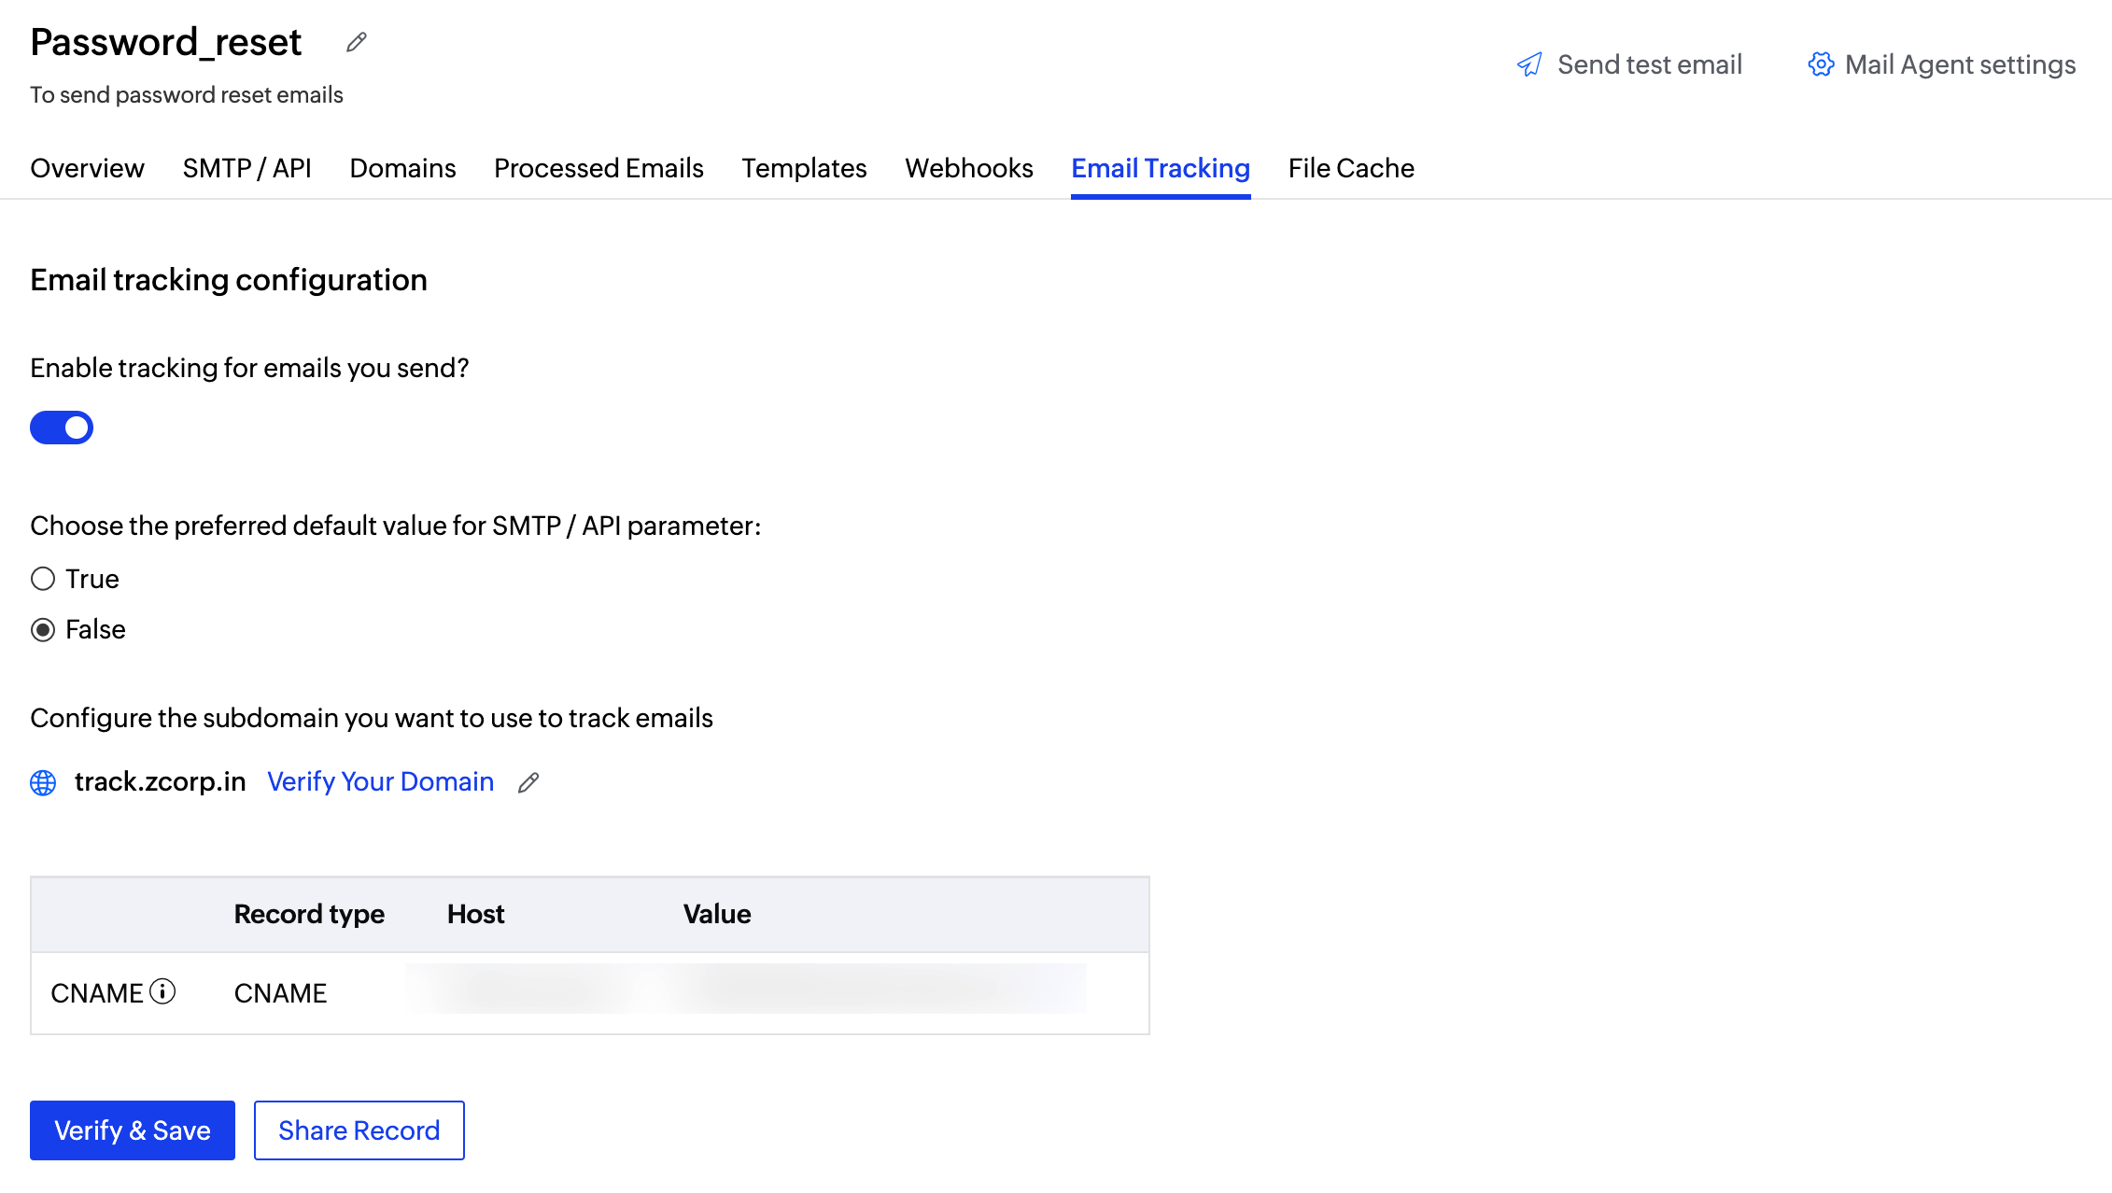
Task: Disable the email tracking toggle
Action: [x=62, y=428]
